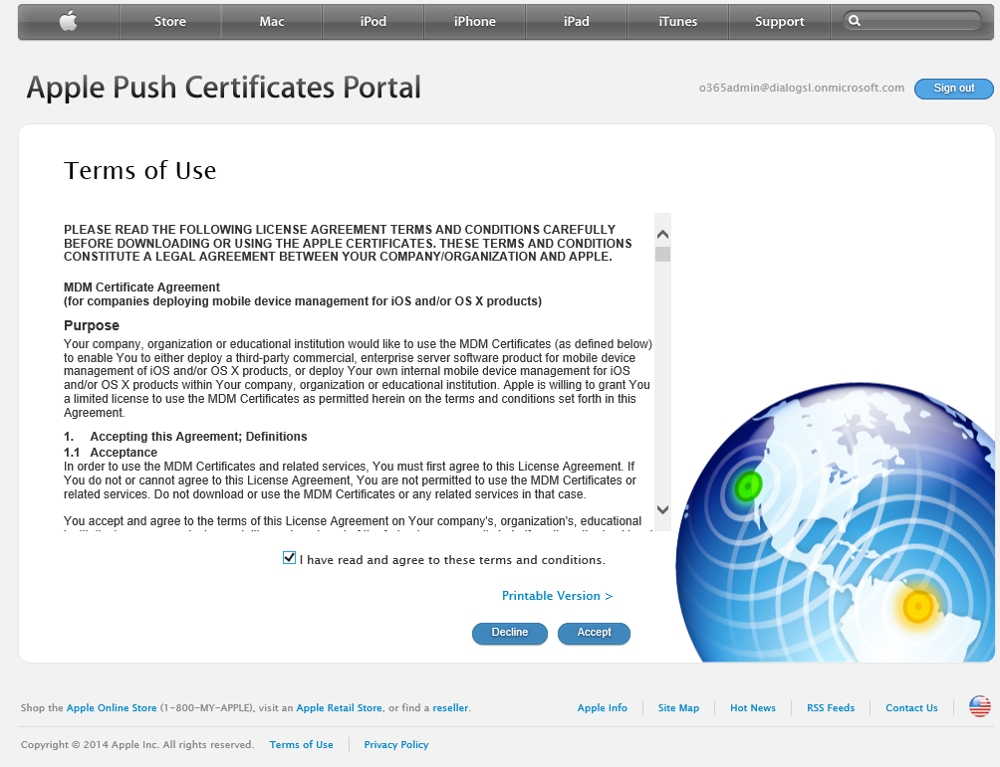This screenshot has width=1000, height=767.
Task: Click the Apple Push Certificates Portal title
Action: (224, 88)
